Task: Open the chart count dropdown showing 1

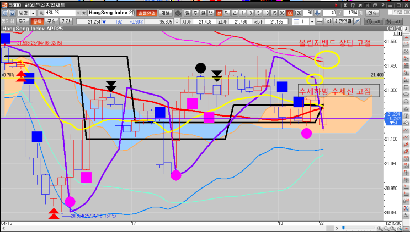Action: 312,21
